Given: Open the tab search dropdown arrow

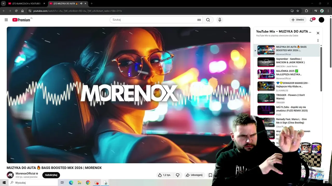Looking at the screenshot, I should 3,4.
